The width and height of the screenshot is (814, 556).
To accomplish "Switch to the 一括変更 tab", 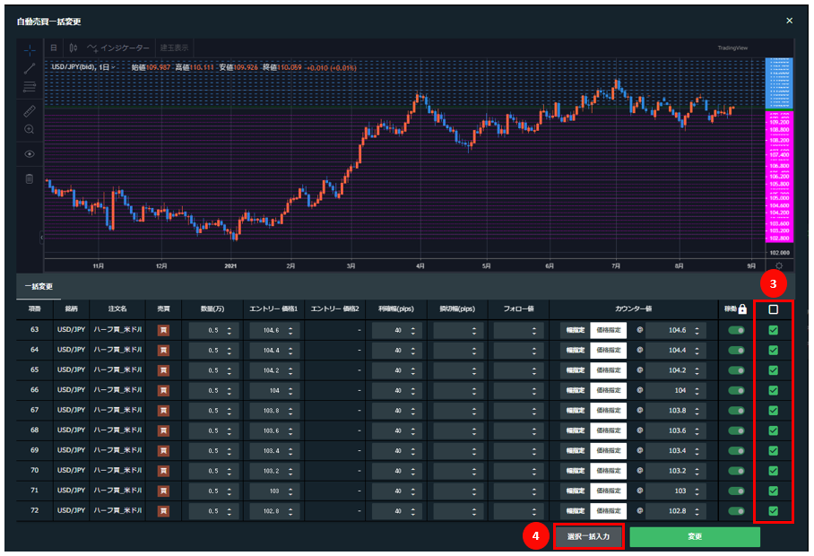I will 39,287.
